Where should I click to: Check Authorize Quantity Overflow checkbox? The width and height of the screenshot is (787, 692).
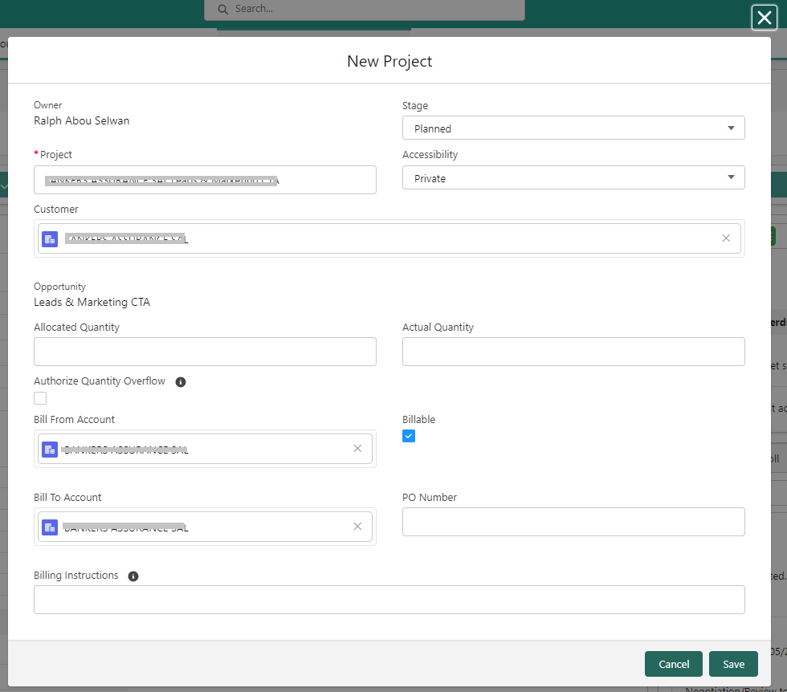coord(40,398)
